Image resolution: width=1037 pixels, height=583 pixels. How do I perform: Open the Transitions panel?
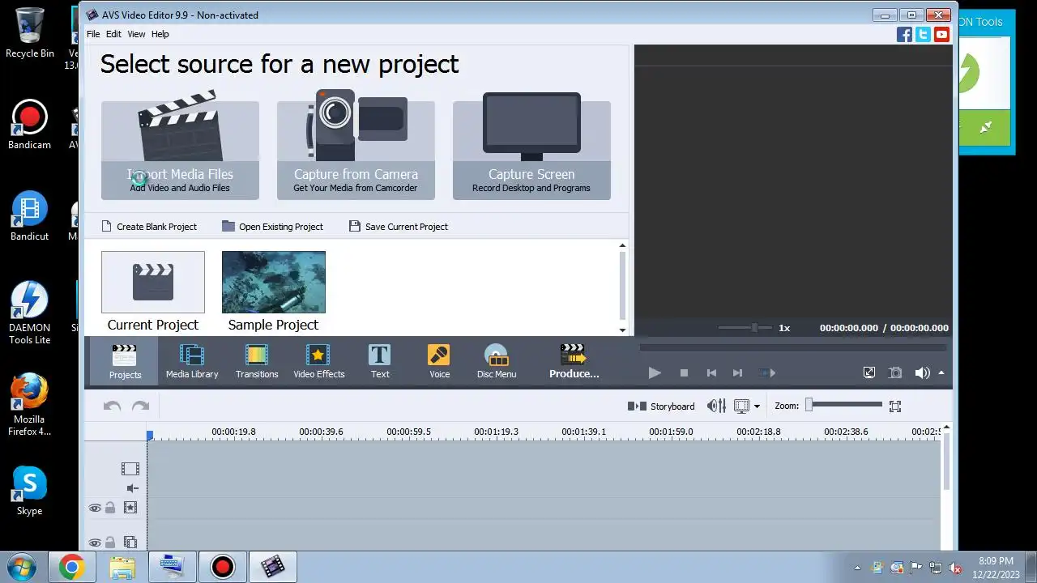(257, 361)
